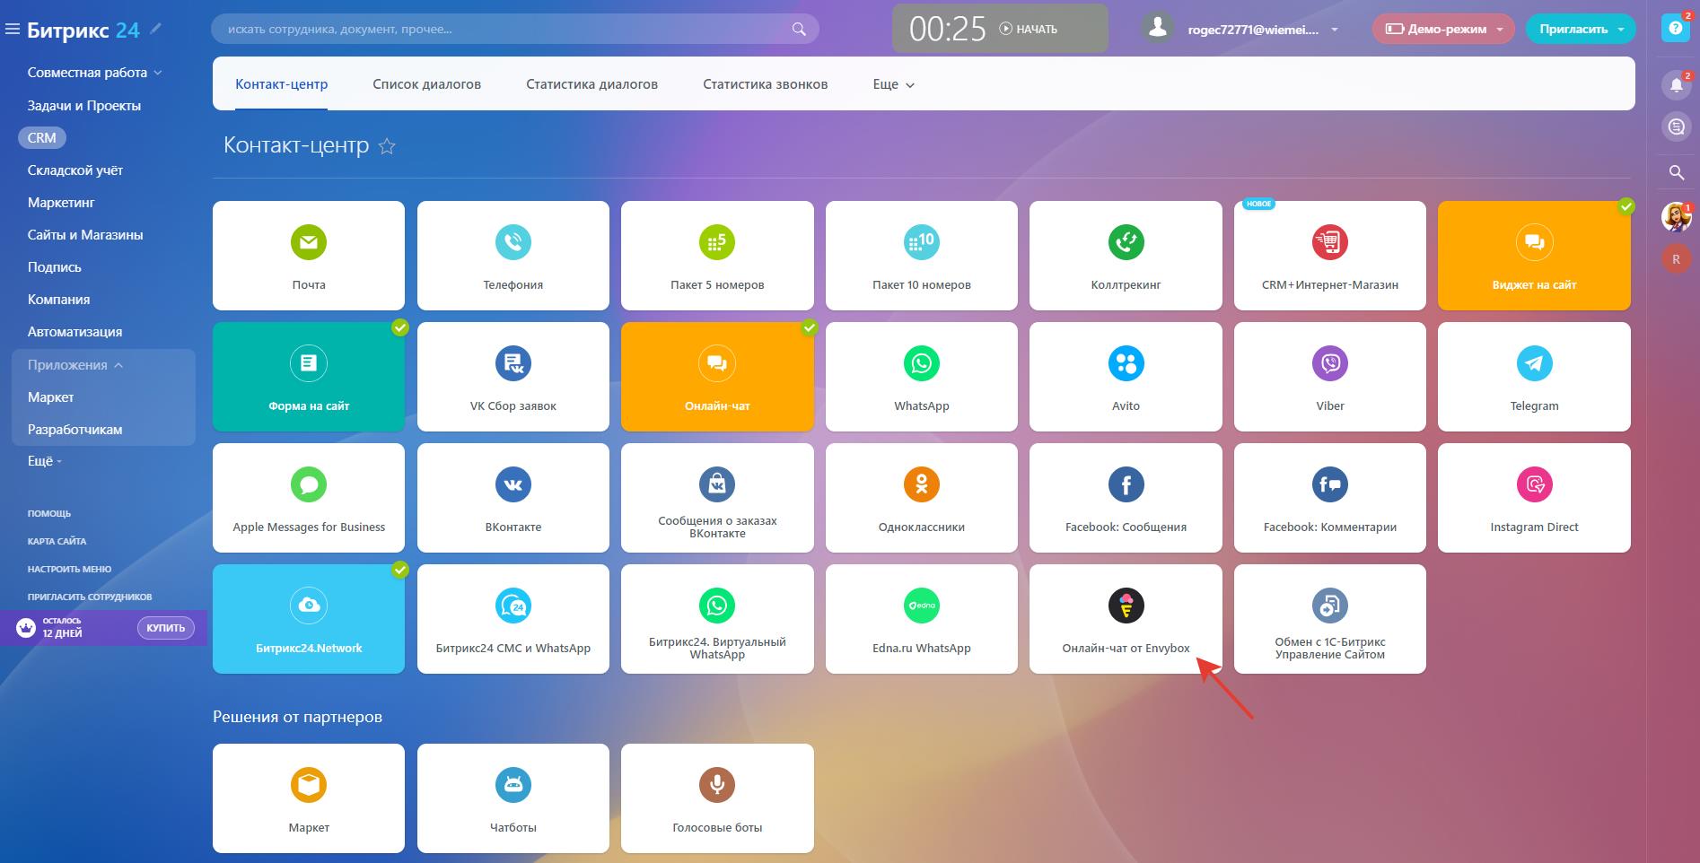Toggle the hamburger menu beside Битрикс 24
Image resolution: width=1700 pixels, height=863 pixels.
tap(13, 30)
